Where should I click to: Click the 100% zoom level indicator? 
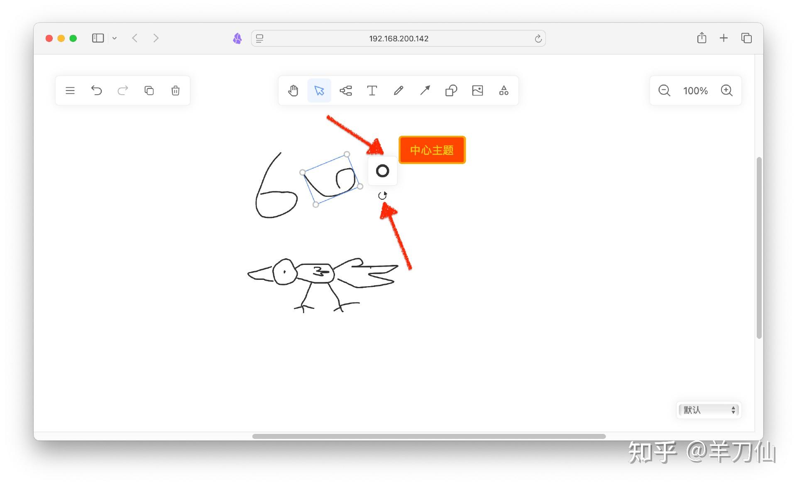point(695,91)
